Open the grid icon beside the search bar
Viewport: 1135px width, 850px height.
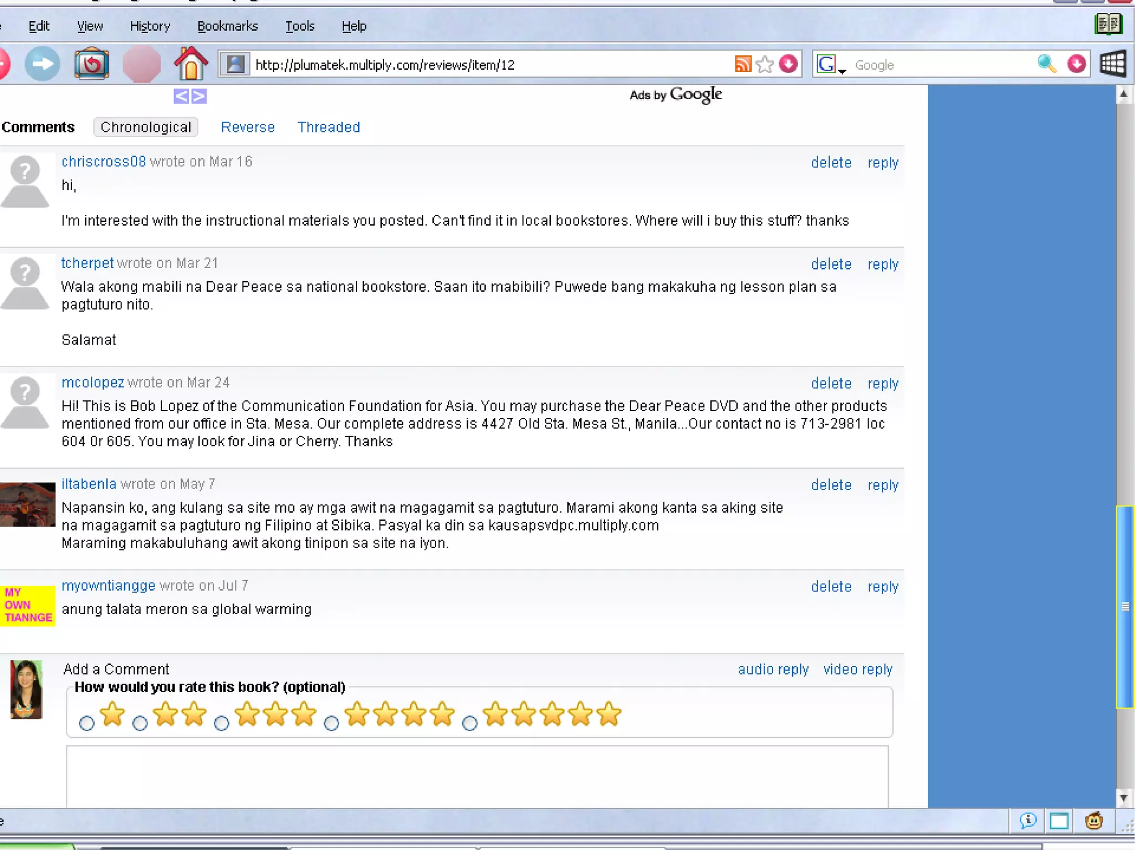pyautogui.click(x=1112, y=64)
